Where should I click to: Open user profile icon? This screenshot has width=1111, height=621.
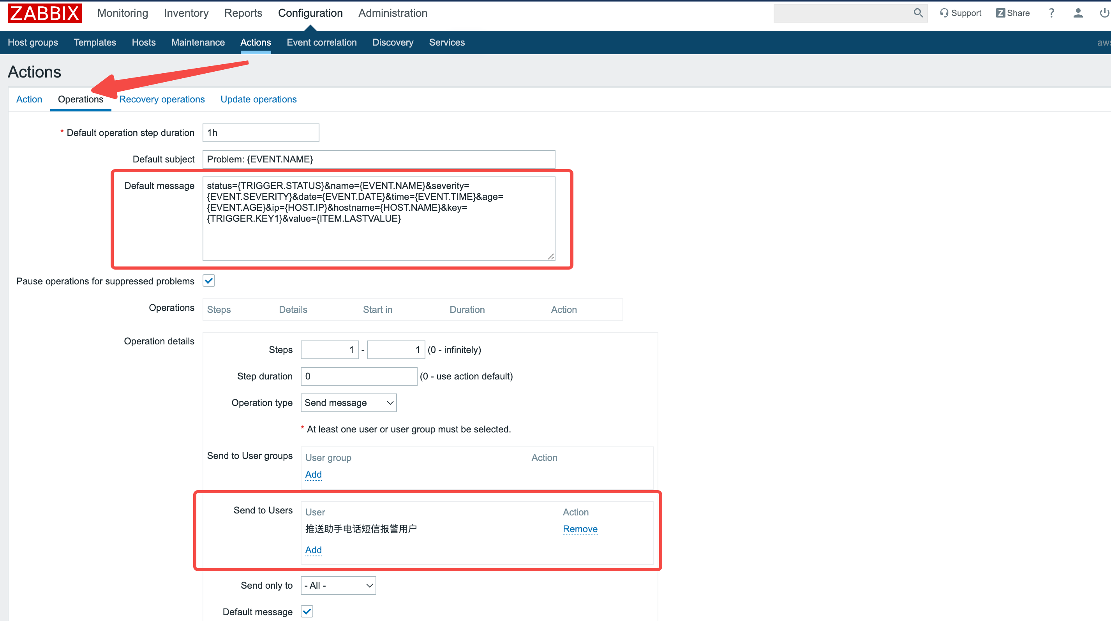coord(1078,13)
